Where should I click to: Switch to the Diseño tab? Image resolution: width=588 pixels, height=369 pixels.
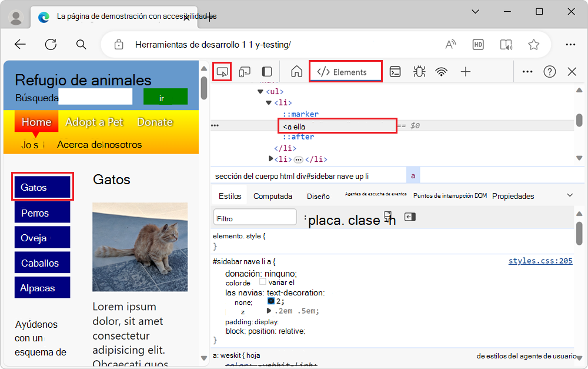click(x=318, y=196)
